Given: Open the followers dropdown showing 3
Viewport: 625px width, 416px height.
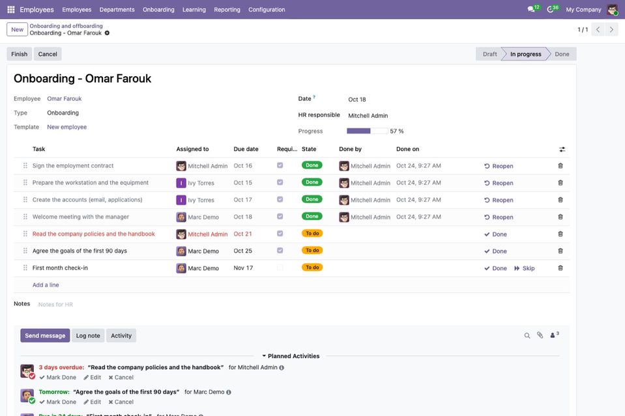Looking at the screenshot, I should pyautogui.click(x=555, y=335).
